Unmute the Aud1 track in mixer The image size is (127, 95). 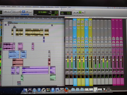point(68,54)
